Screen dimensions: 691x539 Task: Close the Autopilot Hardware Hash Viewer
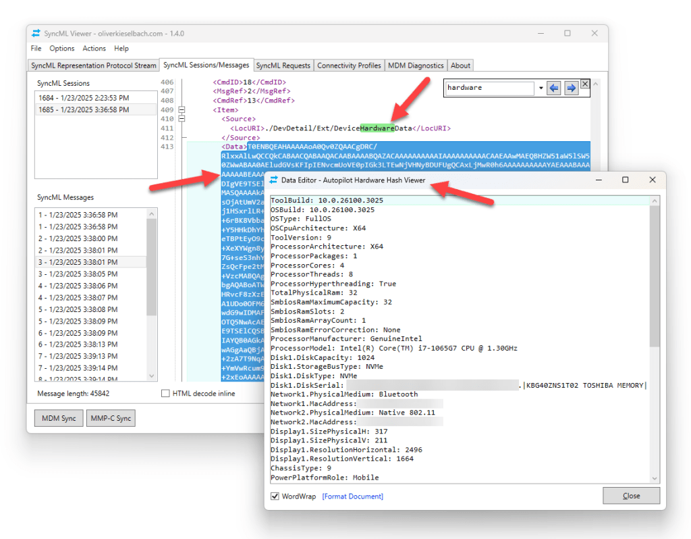coord(630,495)
